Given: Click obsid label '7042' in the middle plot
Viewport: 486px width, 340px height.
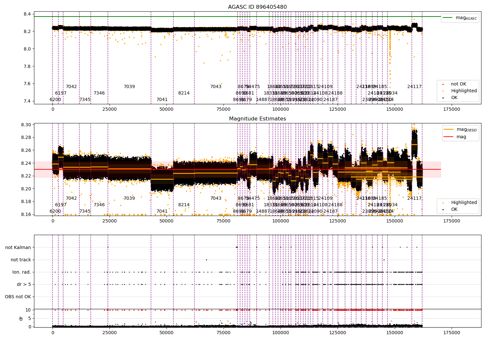Looking at the screenshot, I should point(71,198).
